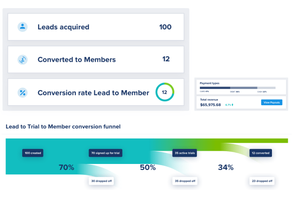292x204 pixels.
Task: Click the '70 signed up for trial' label
Action: coord(105,153)
